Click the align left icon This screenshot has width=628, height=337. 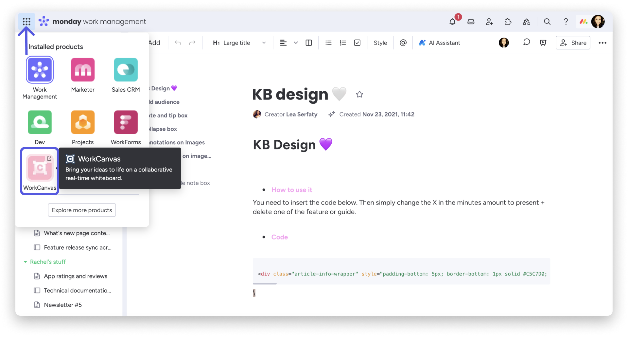click(283, 43)
